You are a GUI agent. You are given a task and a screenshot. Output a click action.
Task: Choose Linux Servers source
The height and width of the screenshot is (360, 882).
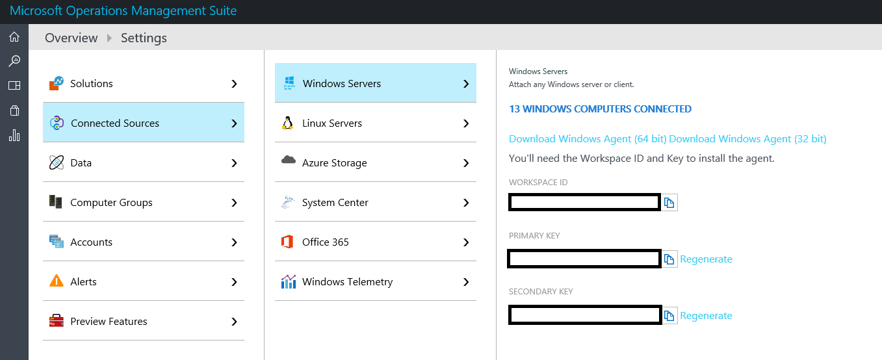(x=376, y=123)
